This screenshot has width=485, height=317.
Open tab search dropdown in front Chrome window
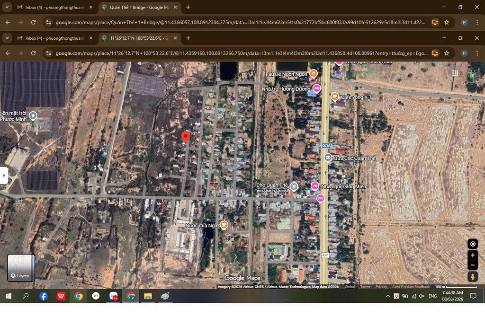[x=7, y=38]
